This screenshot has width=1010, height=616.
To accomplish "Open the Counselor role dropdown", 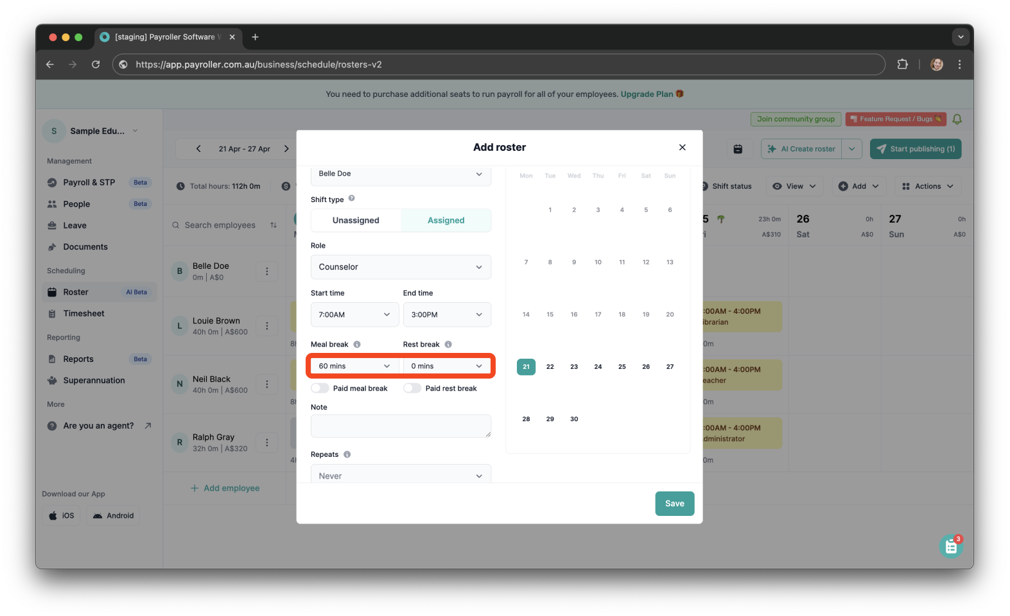I will click(x=401, y=267).
